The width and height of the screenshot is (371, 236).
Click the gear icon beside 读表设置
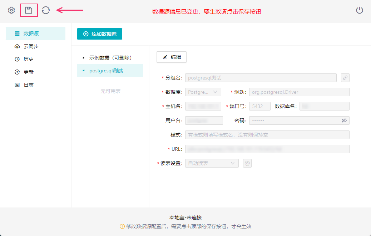247,163
